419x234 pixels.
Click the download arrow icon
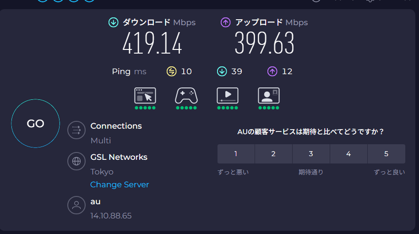pos(113,22)
